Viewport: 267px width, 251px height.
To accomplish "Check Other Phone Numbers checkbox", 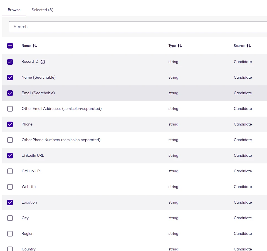I will [x=10, y=140].
